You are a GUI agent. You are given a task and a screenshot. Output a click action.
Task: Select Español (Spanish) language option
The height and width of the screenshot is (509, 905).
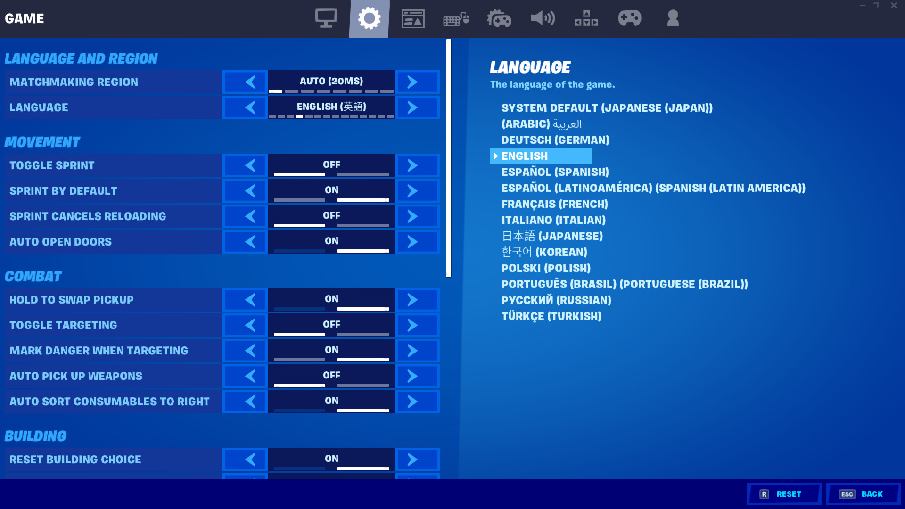554,172
